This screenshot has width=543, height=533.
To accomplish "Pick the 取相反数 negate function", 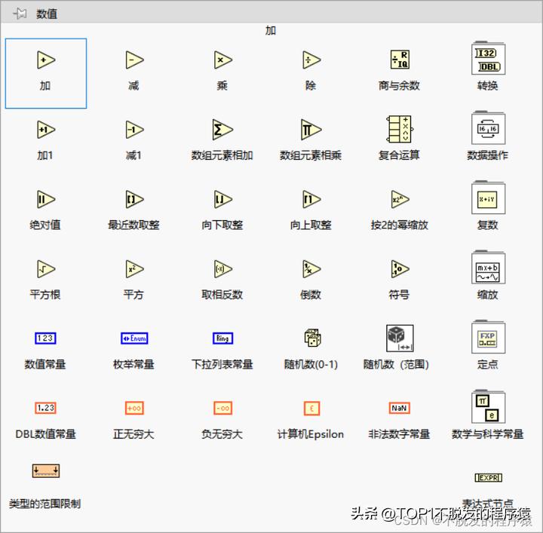I will tap(222, 269).
